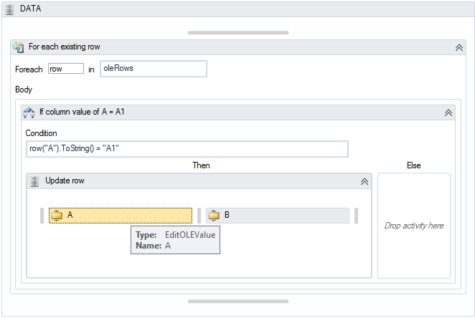Click the Else 'Drop activity here' area
475x318 pixels.
point(414,226)
